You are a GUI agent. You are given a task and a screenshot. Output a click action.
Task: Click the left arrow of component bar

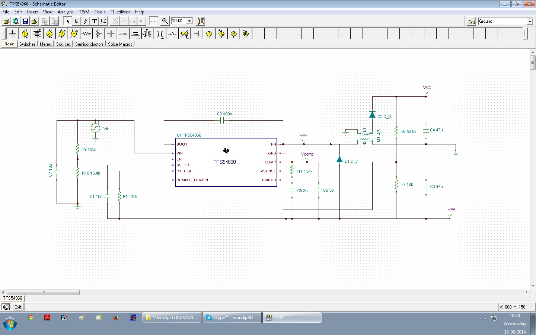click(4, 34)
